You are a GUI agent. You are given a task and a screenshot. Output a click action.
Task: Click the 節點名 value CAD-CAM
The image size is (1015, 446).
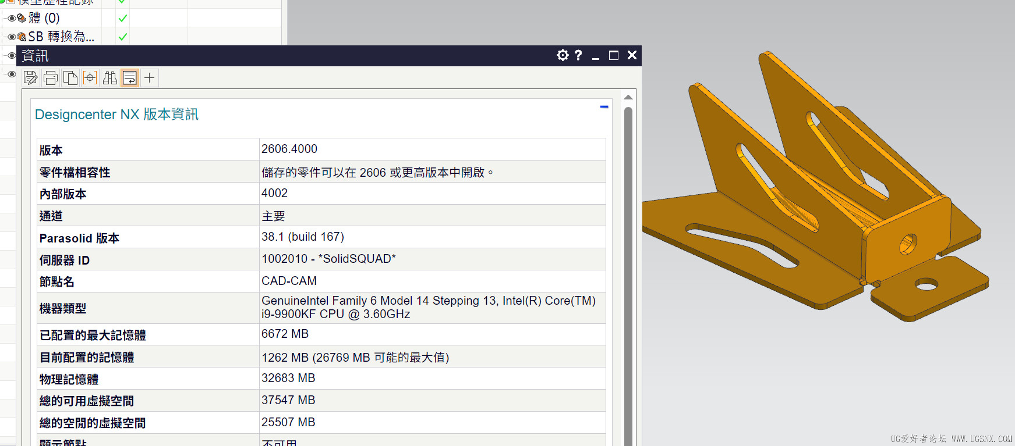point(289,281)
